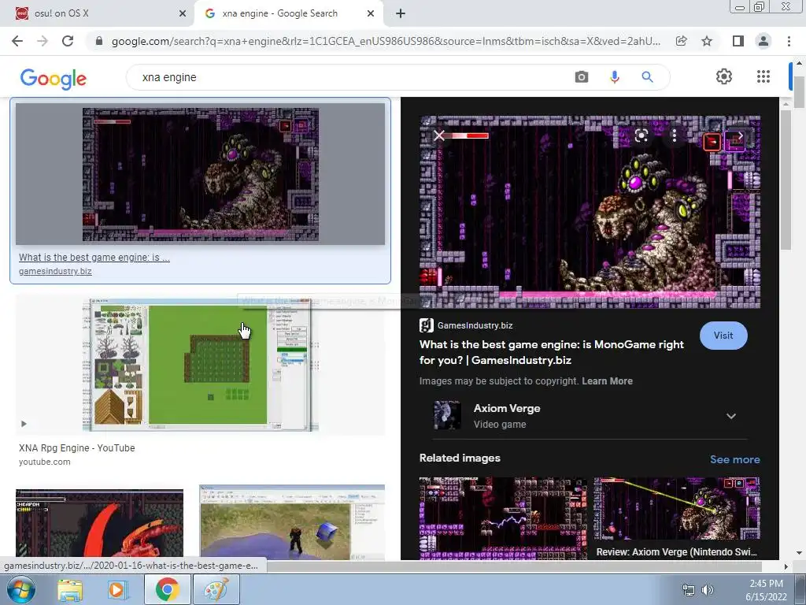The image size is (806, 605).
Task: Open the Chrome side panel
Action: (738, 41)
